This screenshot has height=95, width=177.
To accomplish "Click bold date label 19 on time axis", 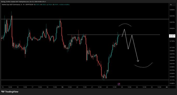I will (x=62, y=87).
